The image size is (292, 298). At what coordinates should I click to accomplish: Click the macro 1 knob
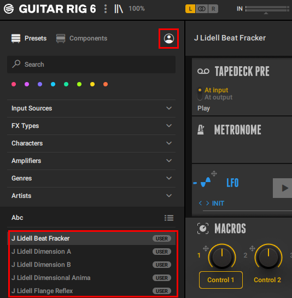click(x=222, y=257)
